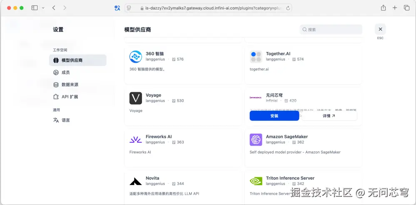
Task: Open the Novita plugin title
Action: pos(152,178)
